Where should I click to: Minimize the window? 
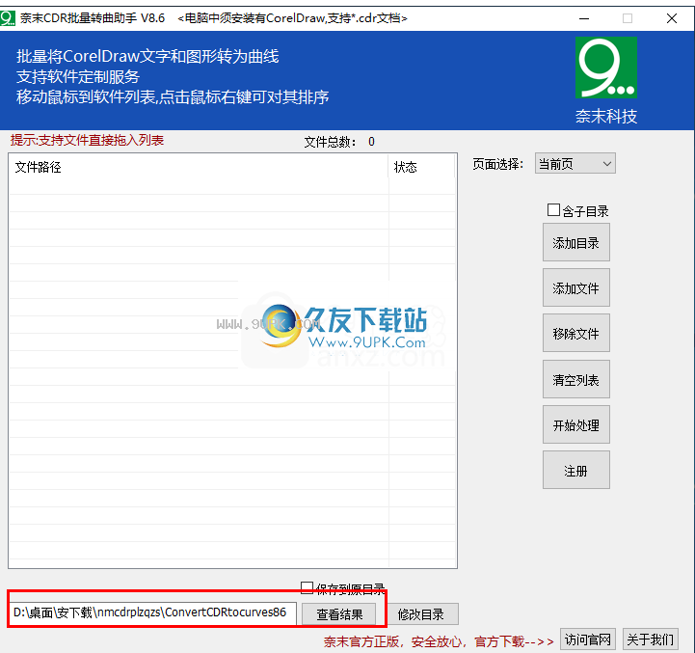point(584,18)
